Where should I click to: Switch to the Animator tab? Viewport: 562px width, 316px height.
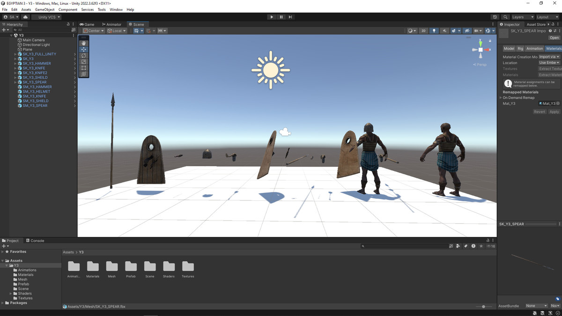(111, 24)
